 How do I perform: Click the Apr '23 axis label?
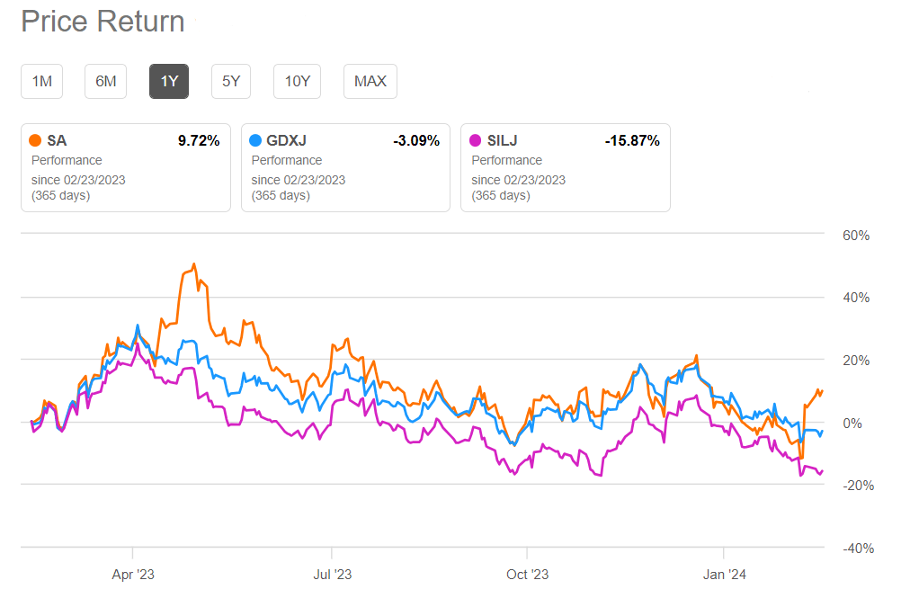tap(132, 573)
